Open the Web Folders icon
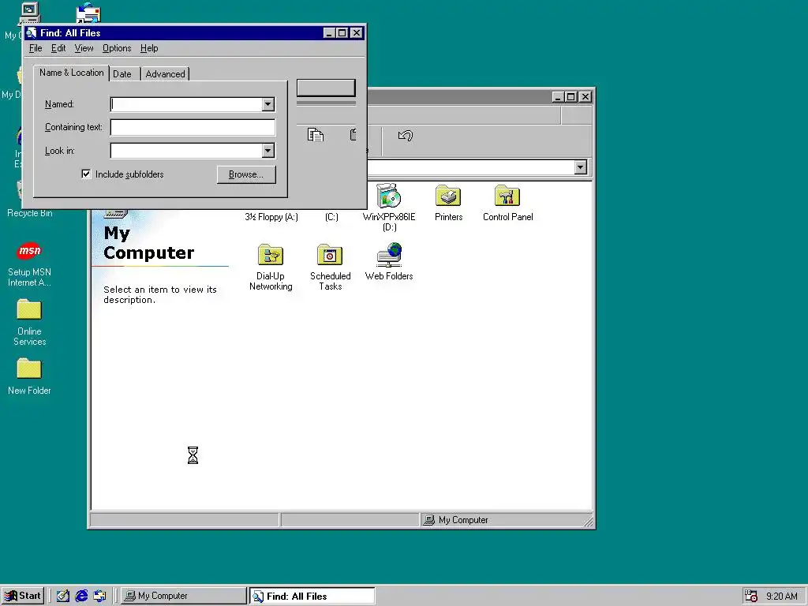The width and height of the screenshot is (808, 606). [389, 255]
